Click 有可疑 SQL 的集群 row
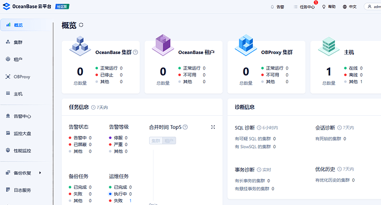This screenshot has width=381, height=205. (255, 139)
